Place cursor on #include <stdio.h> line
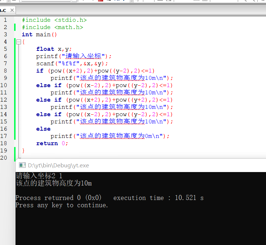The height and width of the screenshot is (245, 266). click(x=54, y=20)
